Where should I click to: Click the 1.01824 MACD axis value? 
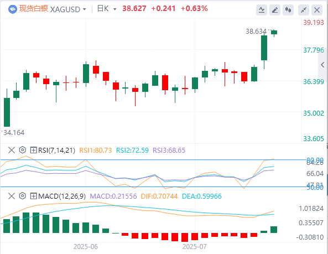pos(311,209)
